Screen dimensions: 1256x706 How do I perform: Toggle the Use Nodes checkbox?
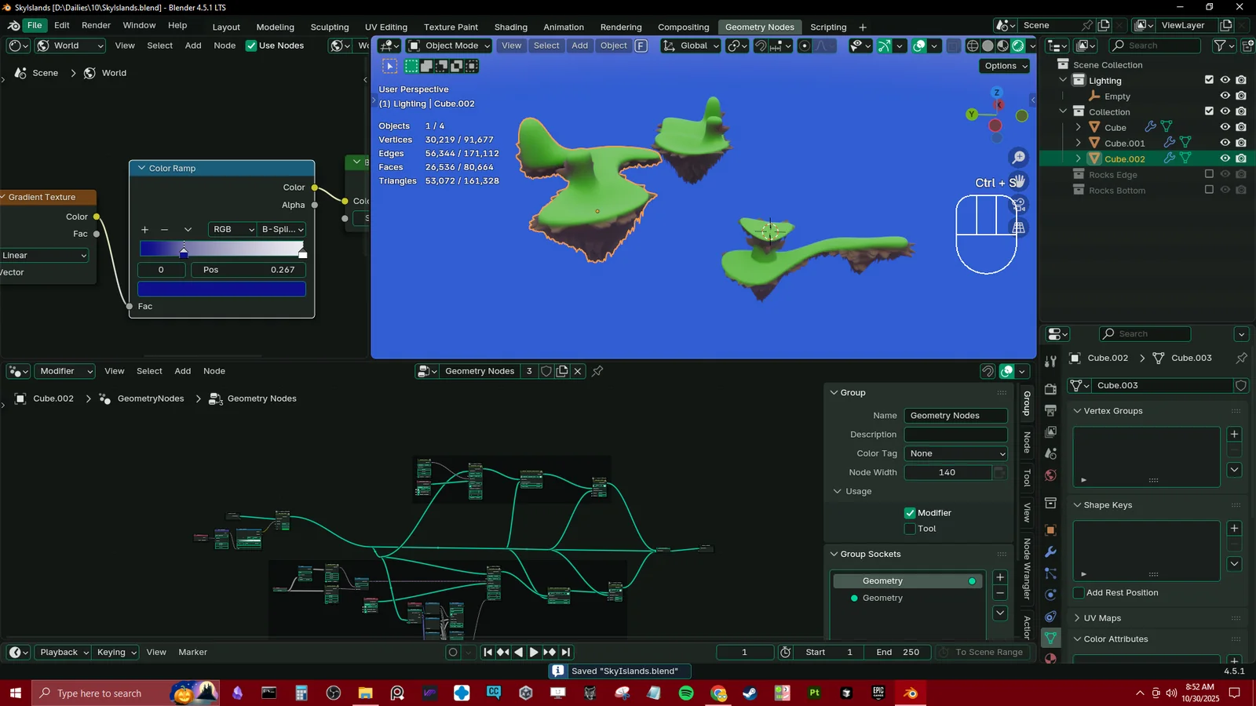pos(251,45)
